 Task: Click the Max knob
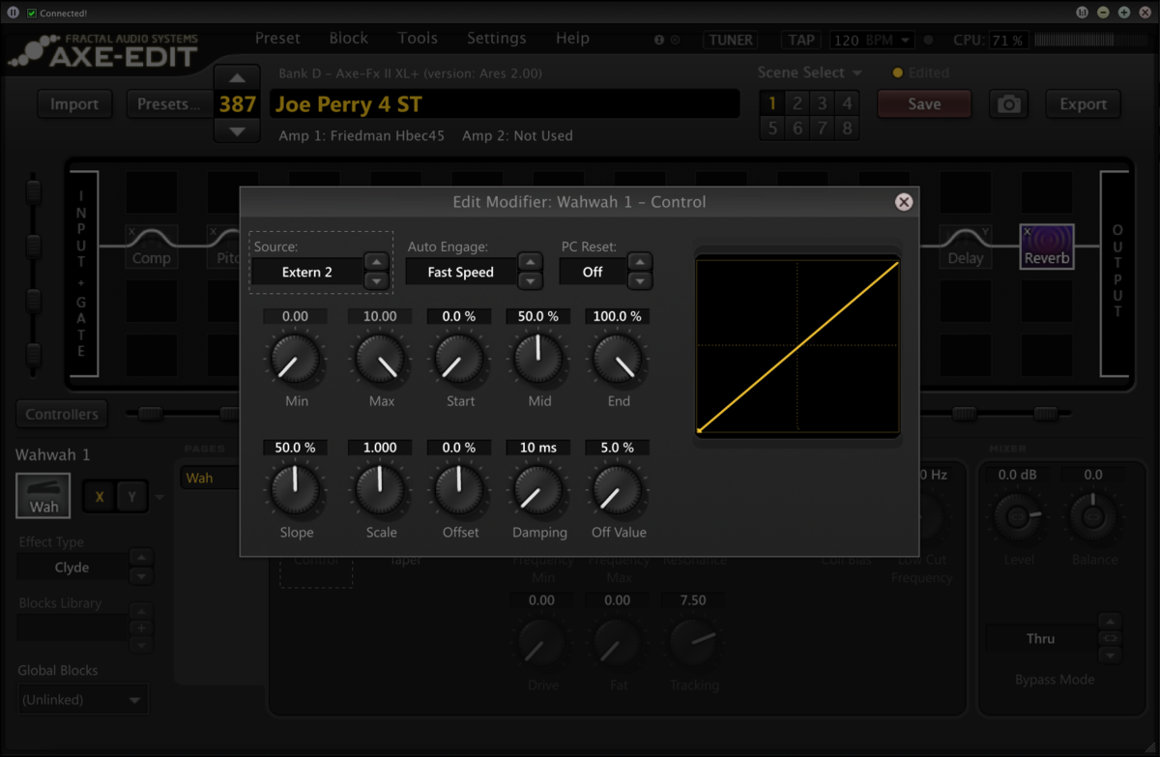tap(380, 360)
